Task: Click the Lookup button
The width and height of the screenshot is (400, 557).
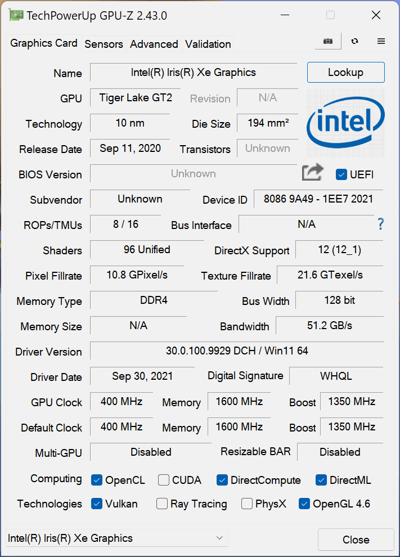Action: tap(345, 72)
